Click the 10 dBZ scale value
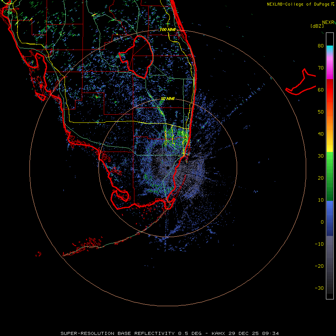336x336 pixels. coord(321,200)
